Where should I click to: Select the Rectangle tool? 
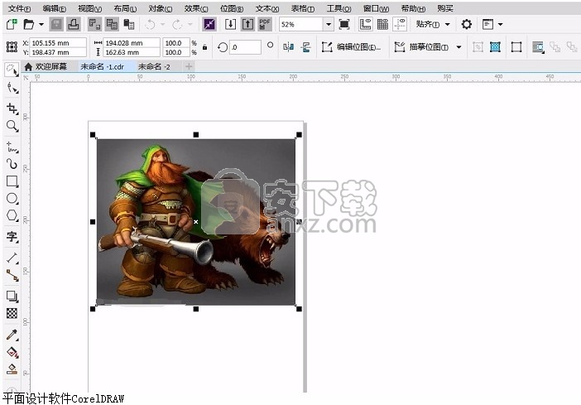(12, 181)
